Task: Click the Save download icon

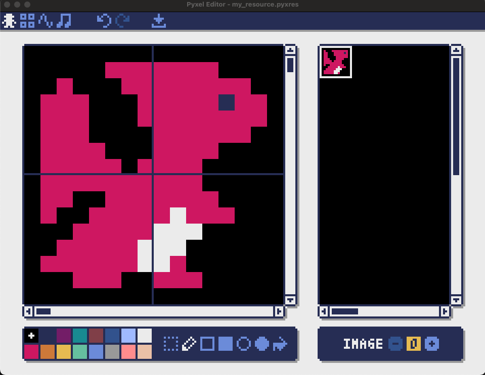Action: pyautogui.click(x=159, y=21)
